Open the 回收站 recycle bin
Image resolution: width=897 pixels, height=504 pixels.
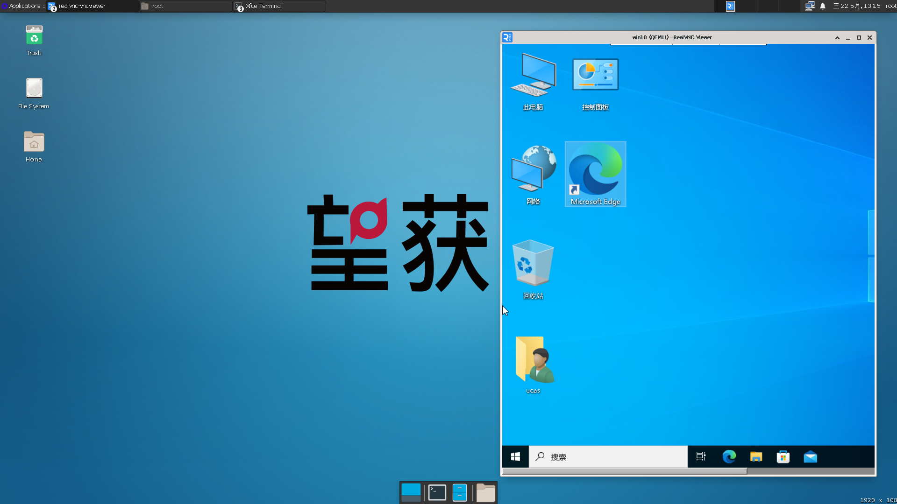[533, 269]
